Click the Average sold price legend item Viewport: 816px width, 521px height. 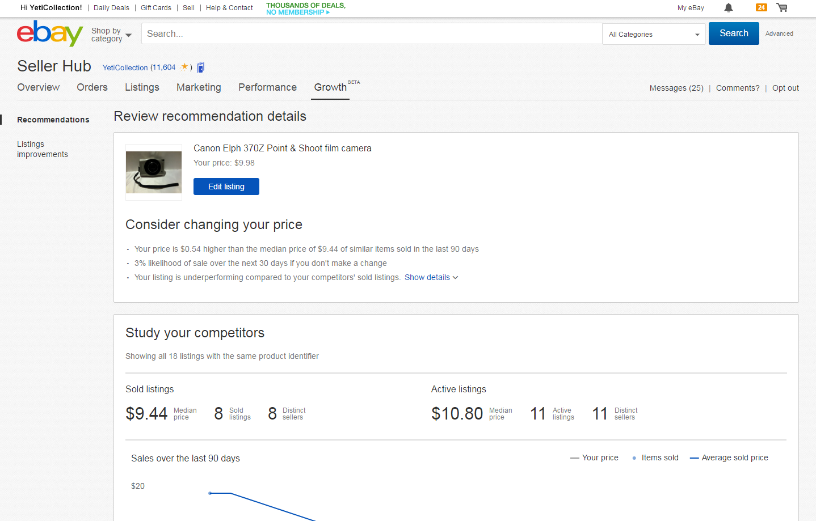click(729, 458)
